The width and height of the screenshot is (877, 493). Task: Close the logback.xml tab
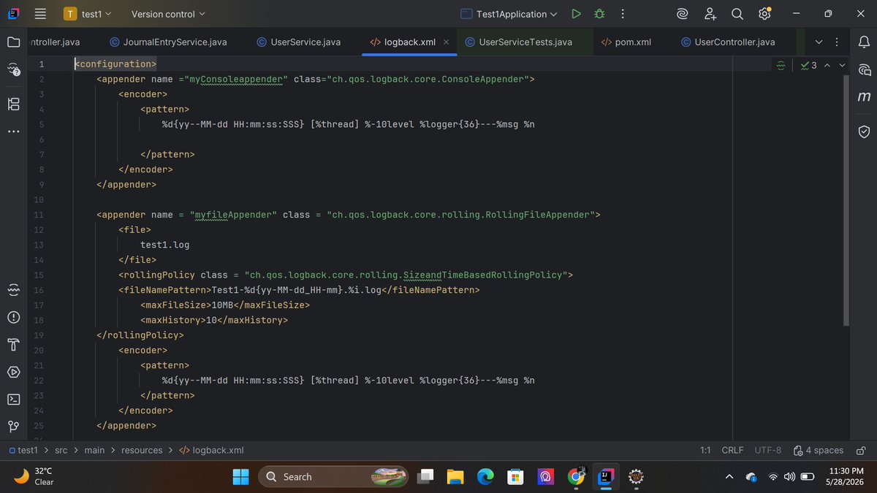coord(446,42)
